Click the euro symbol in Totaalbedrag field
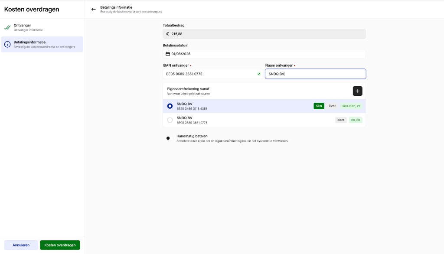444x254 pixels. click(168, 34)
